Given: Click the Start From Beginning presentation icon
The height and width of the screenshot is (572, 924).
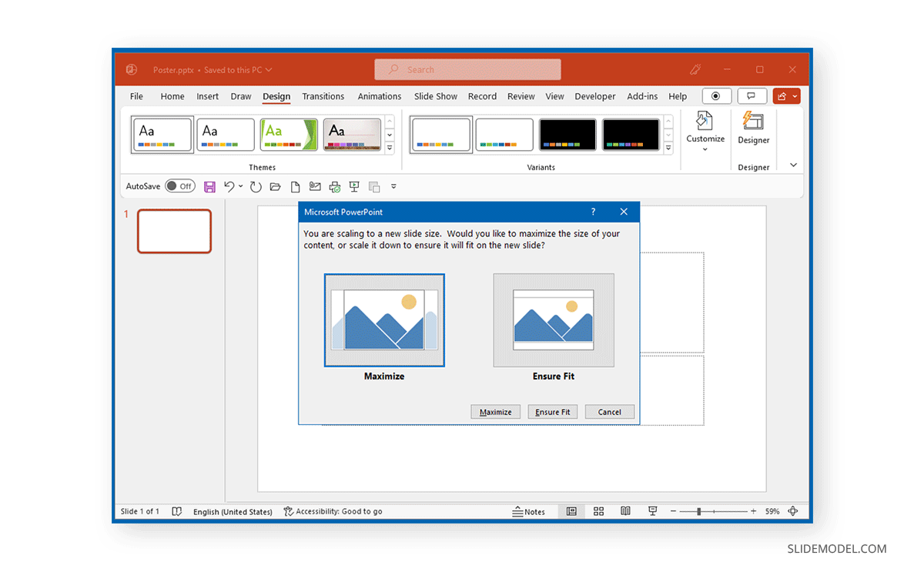Looking at the screenshot, I should click(354, 186).
